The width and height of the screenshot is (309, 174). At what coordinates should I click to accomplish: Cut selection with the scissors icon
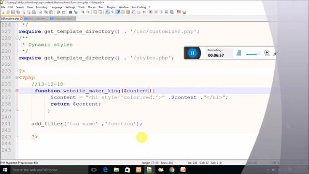(41, 12)
